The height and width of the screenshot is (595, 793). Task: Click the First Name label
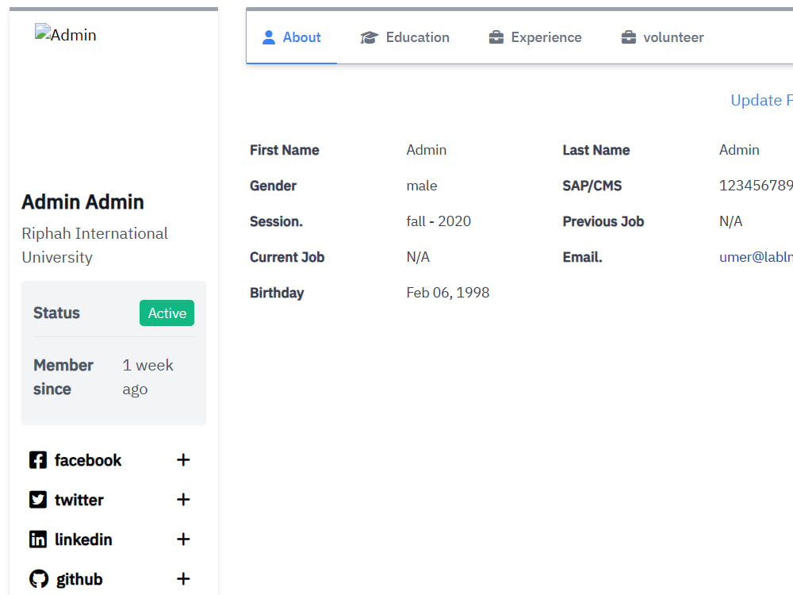click(284, 150)
